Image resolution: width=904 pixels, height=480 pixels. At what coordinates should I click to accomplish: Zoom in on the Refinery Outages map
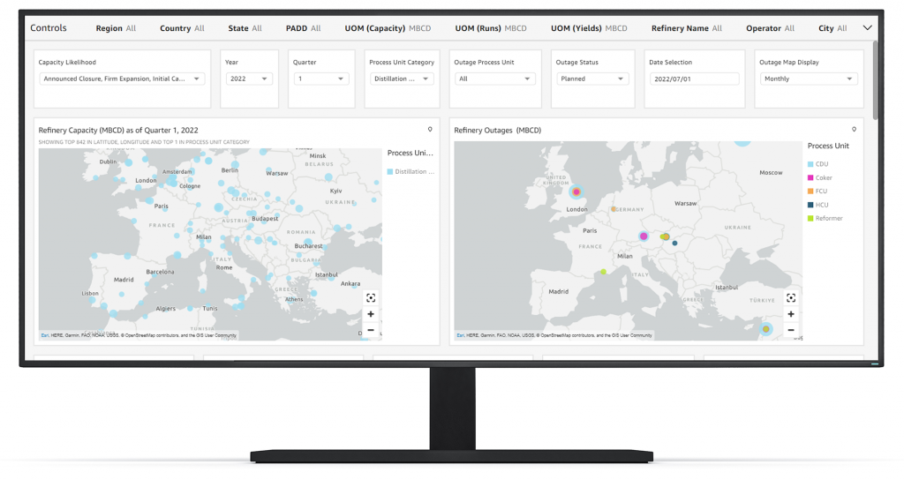click(x=791, y=314)
